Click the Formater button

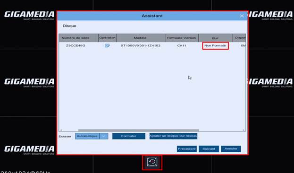129,136
